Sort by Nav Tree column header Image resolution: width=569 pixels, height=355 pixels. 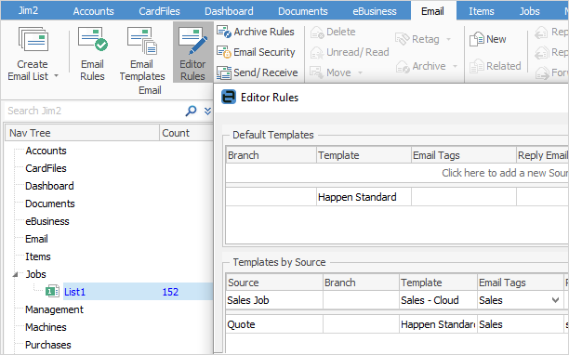pos(82,133)
